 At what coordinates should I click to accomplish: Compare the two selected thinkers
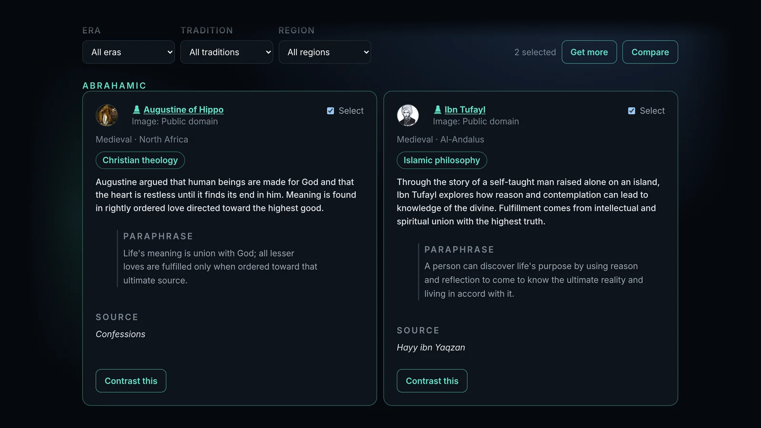click(650, 52)
